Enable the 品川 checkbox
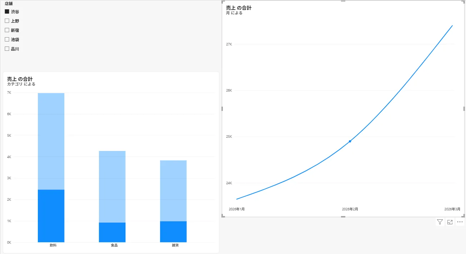Image resolution: width=466 pixels, height=254 pixels. click(x=7, y=49)
